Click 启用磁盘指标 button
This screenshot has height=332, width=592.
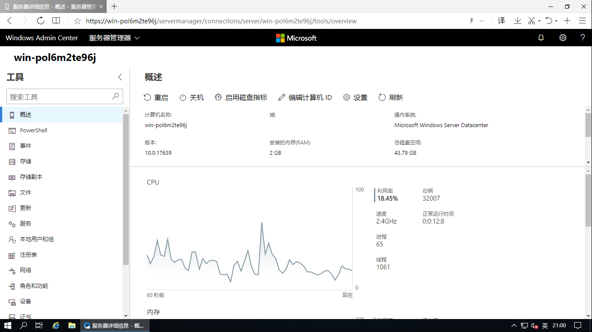(x=241, y=98)
